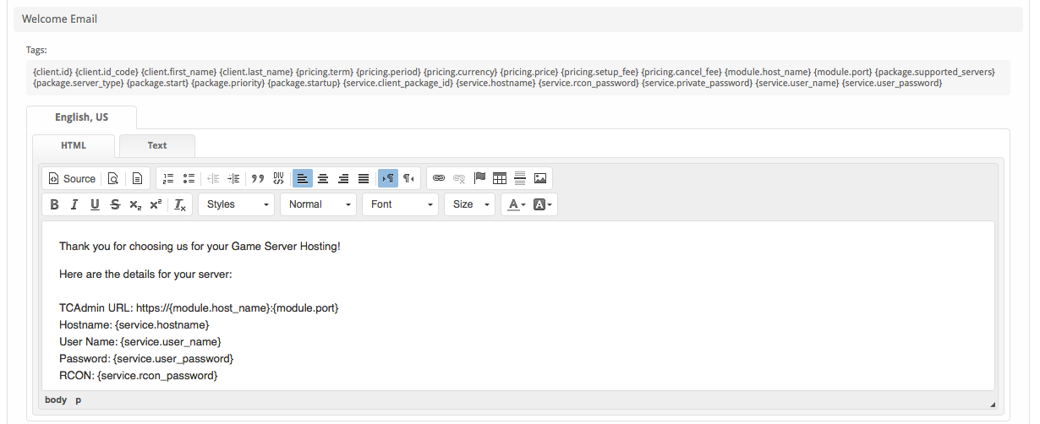The image size is (1040, 424).
Task: Apply block quote formatting
Action: click(258, 178)
